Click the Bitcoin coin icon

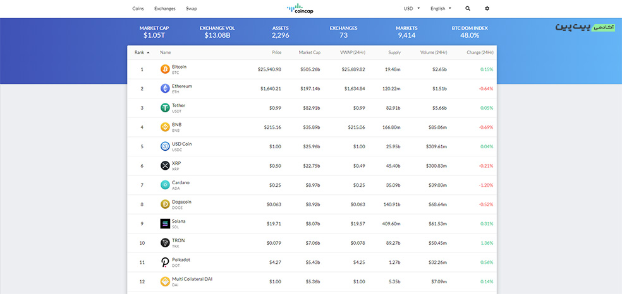pyautogui.click(x=165, y=69)
